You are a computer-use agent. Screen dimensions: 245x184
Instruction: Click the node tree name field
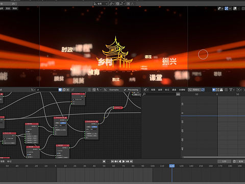[x=47, y=89]
